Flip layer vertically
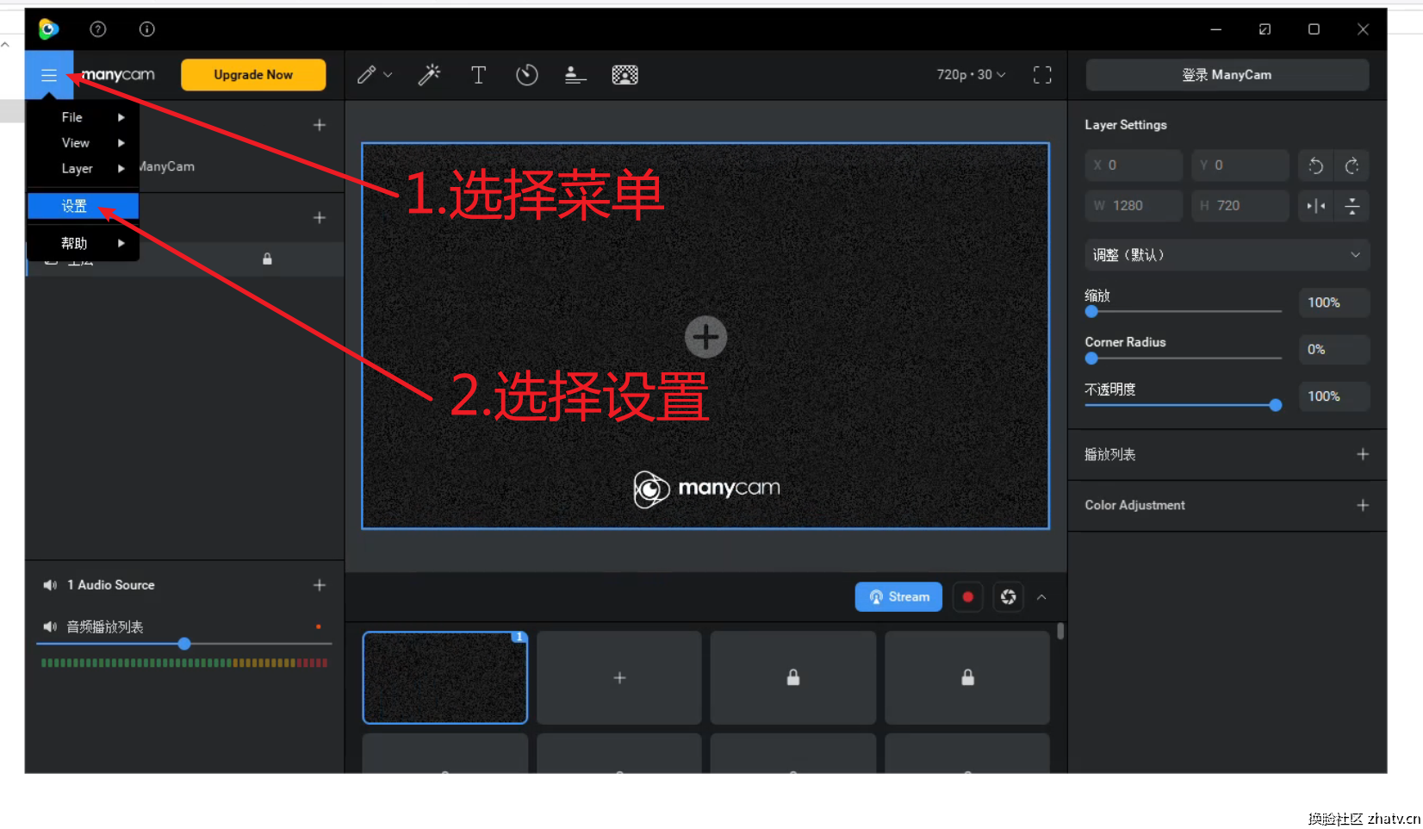Image resolution: width=1423 pixels, height=829 pixels. click(x=1352, y=206)
